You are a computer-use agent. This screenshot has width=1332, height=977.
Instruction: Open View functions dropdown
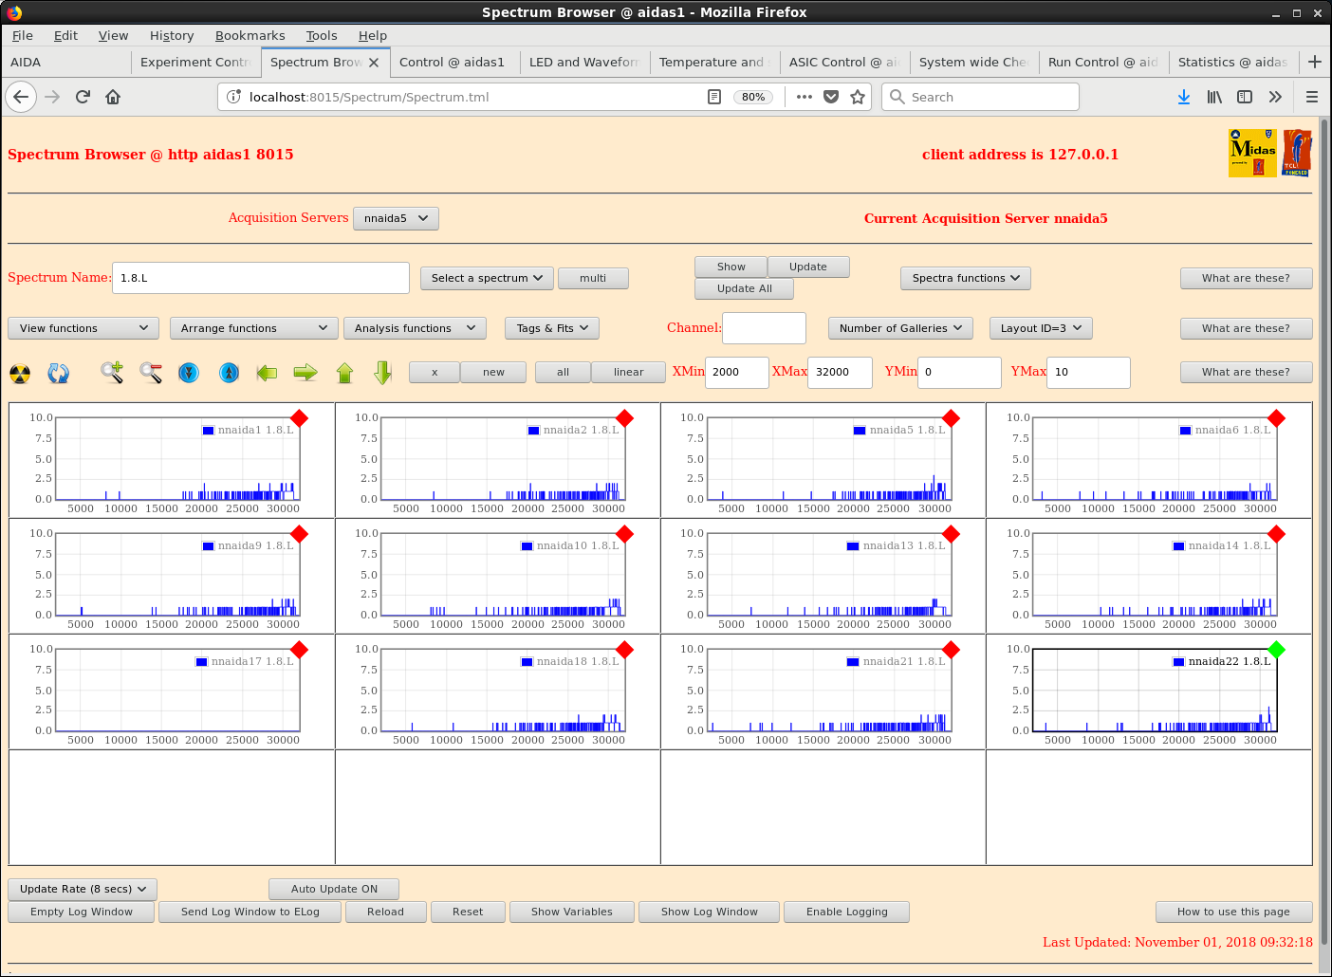coord(83,328)
